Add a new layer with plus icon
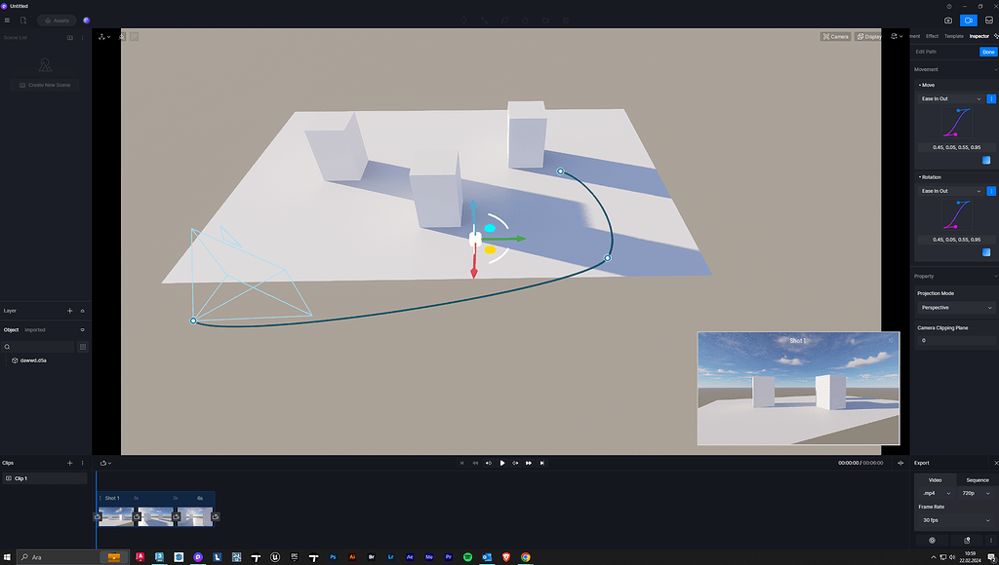Screen dimensions: 999x565 70,311
